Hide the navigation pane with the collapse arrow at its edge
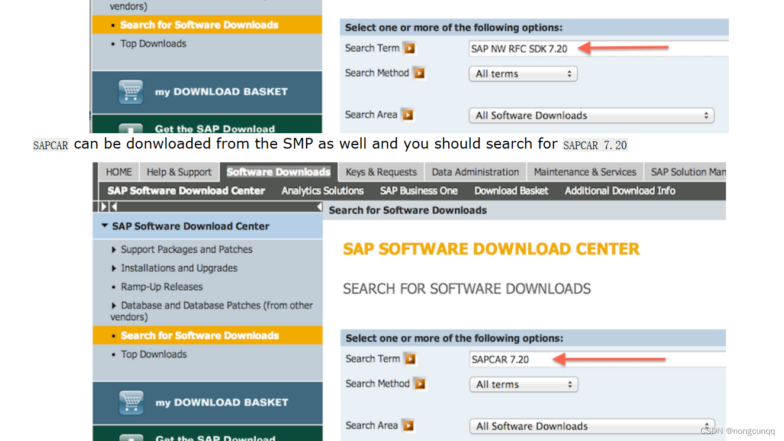 tap(319, 207)
